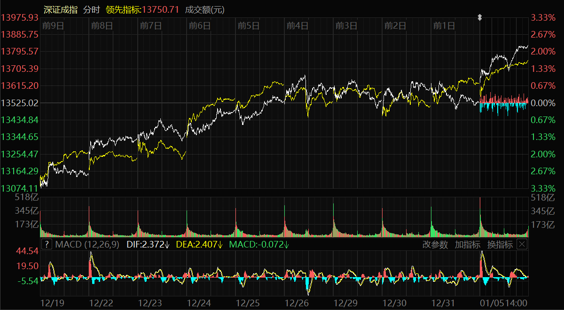Click 换指标 to switch the indicator
The width and height of the screenshot is (564, 310).
(x=500, y=245)
